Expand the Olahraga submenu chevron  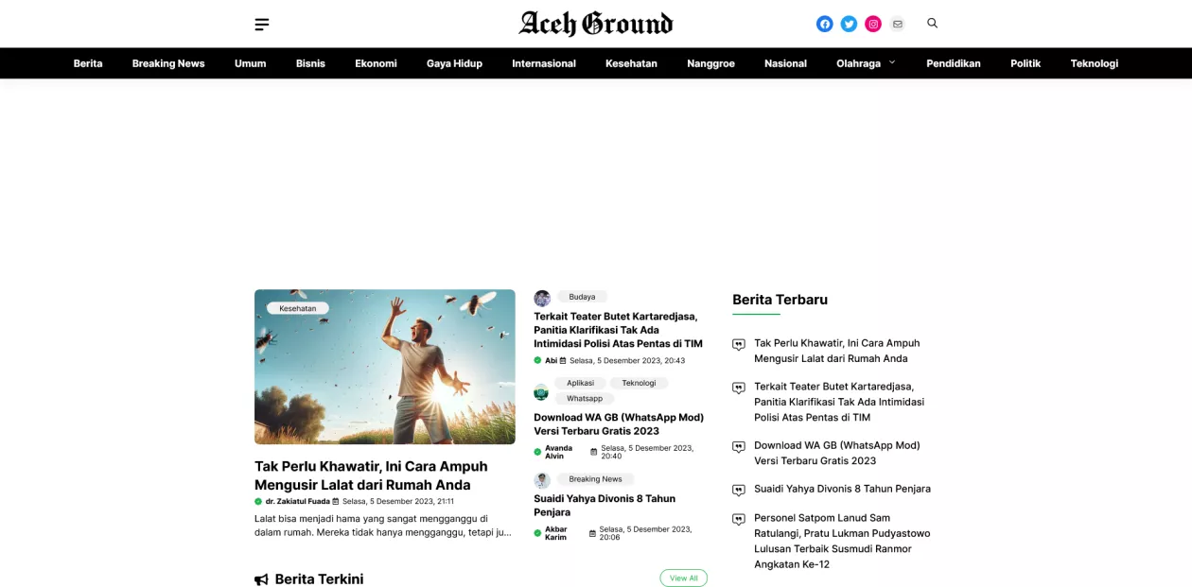pyautogui.click(x=892, y=62)
